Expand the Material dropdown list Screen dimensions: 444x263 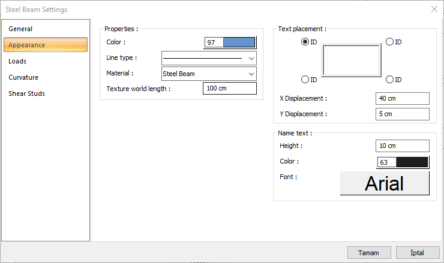tap(209, 74)
